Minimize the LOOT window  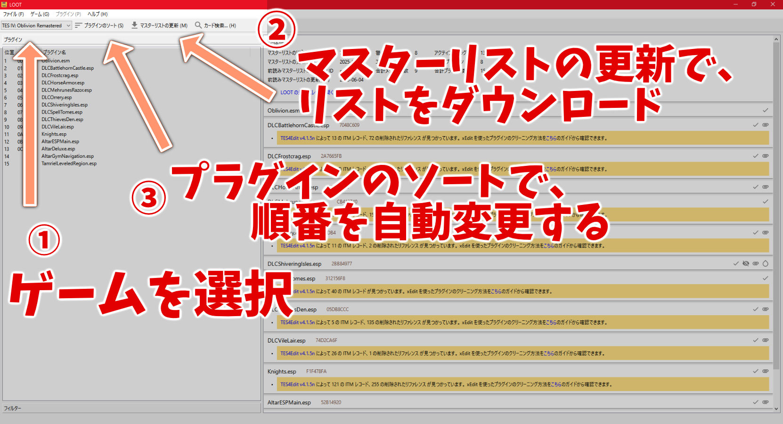735,4
